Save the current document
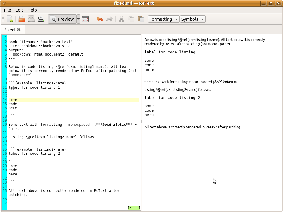The height and width of the screenshot is (212, 283). [31, 19]
